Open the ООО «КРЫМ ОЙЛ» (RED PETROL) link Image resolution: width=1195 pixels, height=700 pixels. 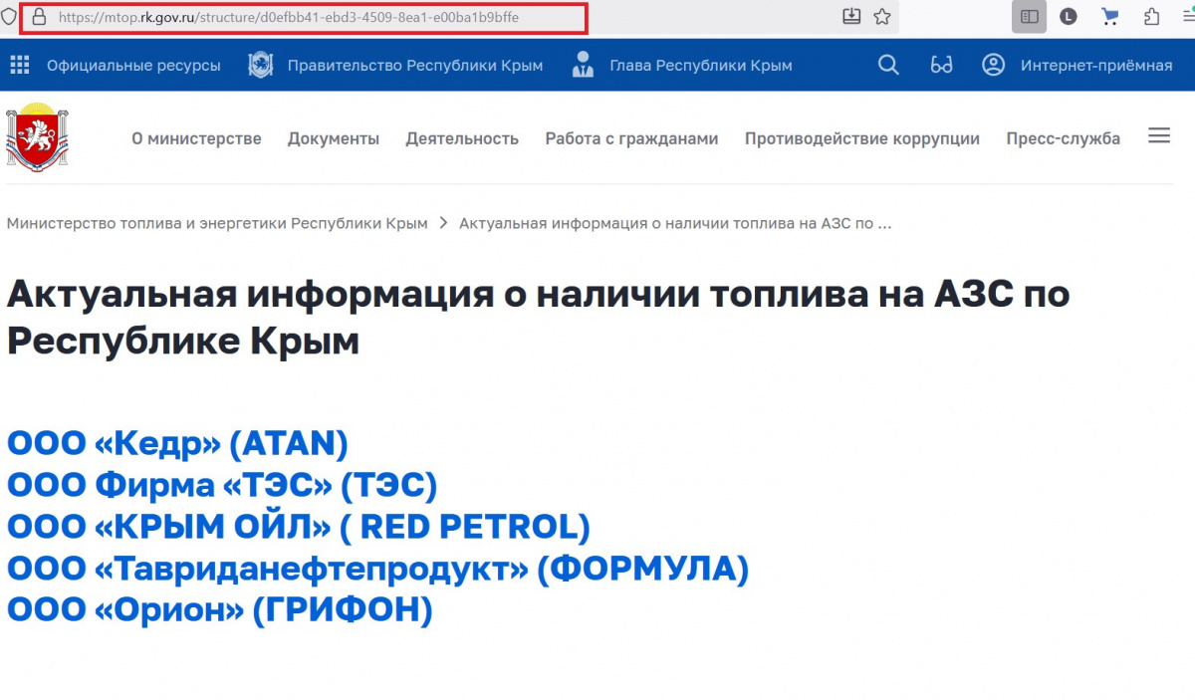pyautogui.click(x=298, y=526)
